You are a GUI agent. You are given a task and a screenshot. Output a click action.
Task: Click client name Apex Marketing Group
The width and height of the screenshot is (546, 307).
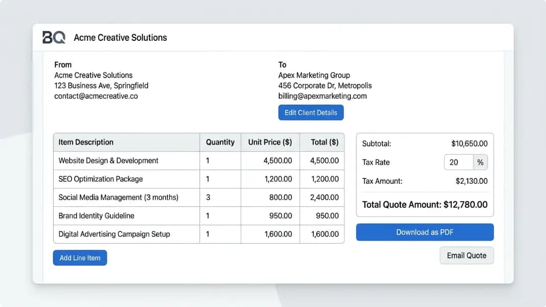(x=314, y=75)
